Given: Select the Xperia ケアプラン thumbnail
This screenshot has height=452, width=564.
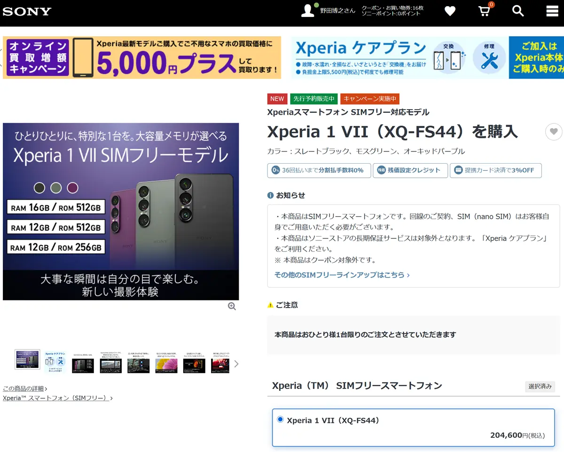Looking at the screenshot, I should (55, 363).
